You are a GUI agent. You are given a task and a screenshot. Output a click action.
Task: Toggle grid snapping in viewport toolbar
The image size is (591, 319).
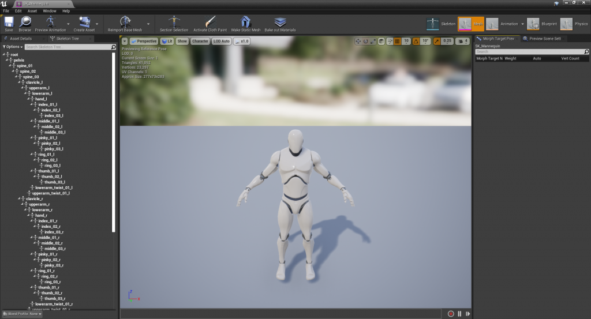pos(397,41)
